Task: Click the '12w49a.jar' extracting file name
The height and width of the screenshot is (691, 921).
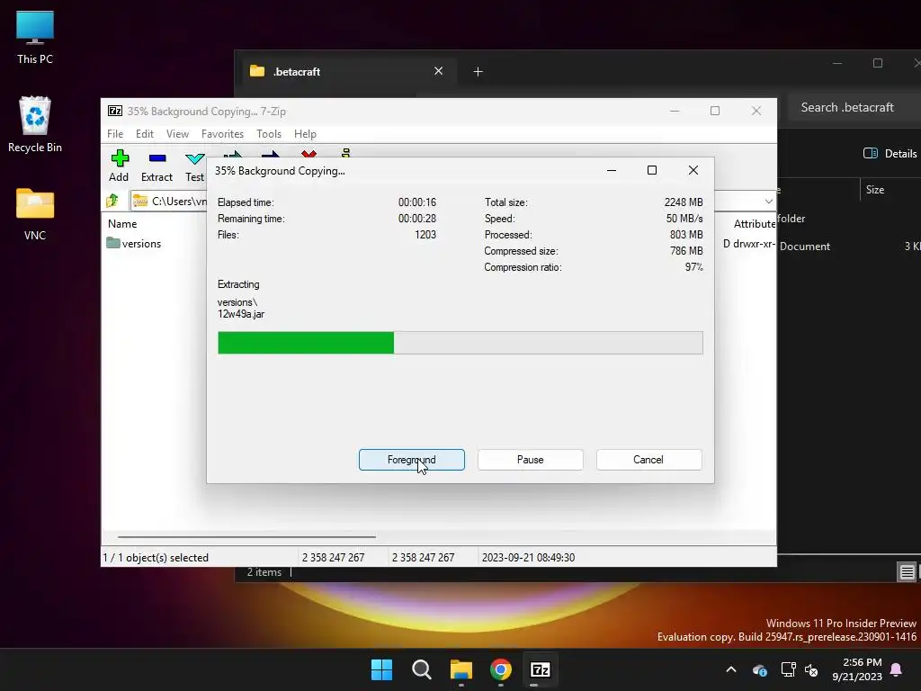Action: tap(241, 314)
